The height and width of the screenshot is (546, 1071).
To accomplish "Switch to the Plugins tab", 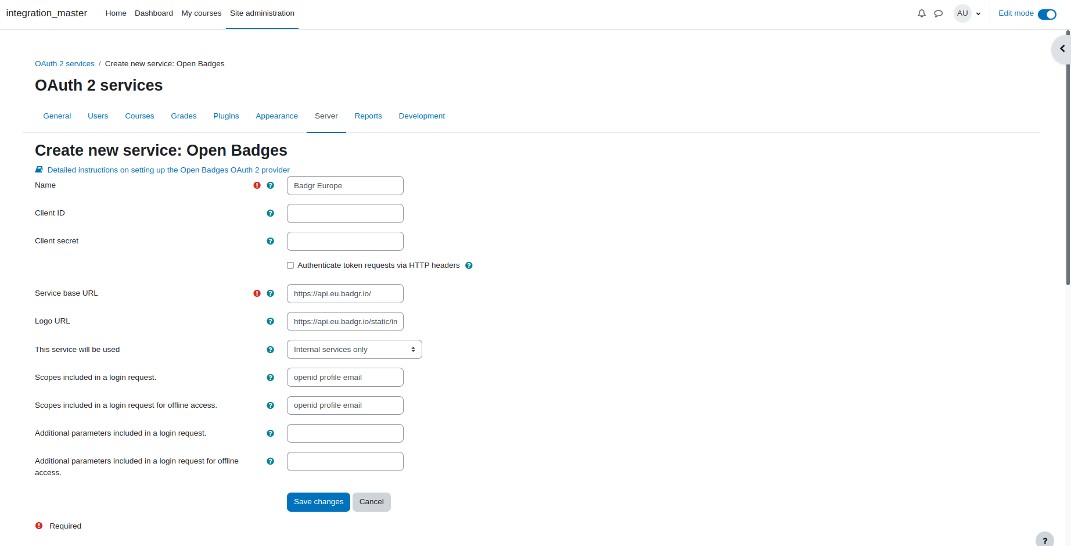I will pos(226,116).
